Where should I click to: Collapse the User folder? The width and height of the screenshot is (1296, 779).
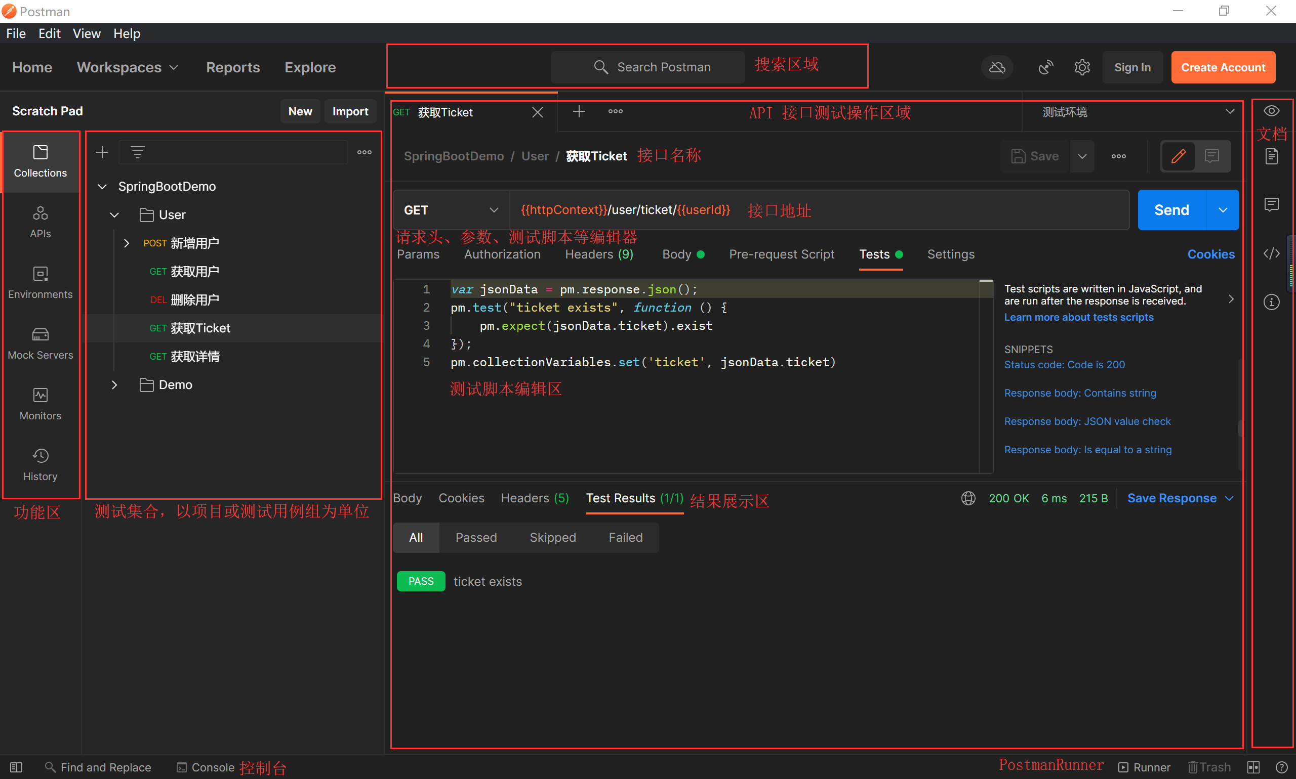(x=114, y=214)
